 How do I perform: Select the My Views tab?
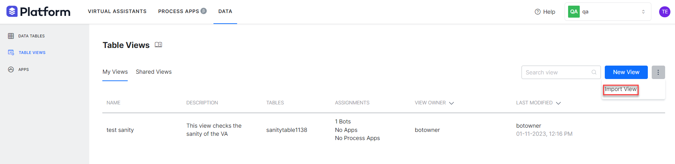click(115, 72)
